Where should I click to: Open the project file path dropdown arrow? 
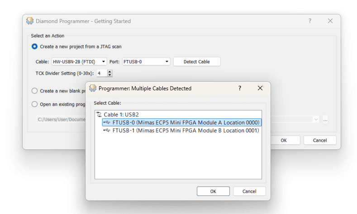pyautogui.click(x=316, y=119)
